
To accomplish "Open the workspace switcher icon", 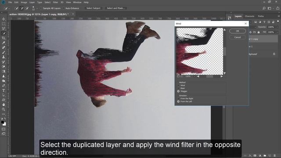I will 269,8.
